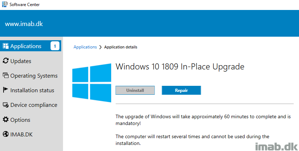Open the Updates section

tap(21, 61)
